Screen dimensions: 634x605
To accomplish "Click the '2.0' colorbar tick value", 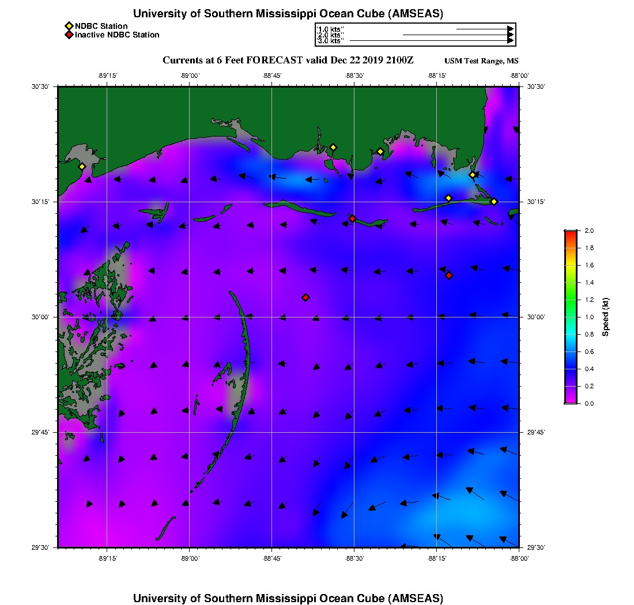I will (x=589, y=230).
